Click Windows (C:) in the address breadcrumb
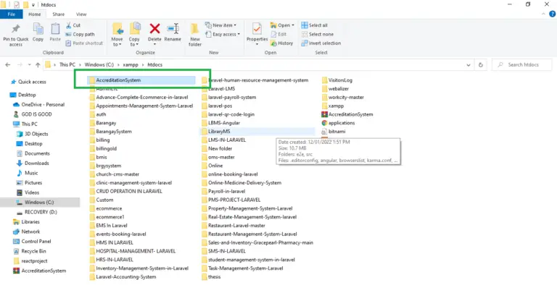The width and height of the screenshot is (557, 285). (x=99, y=65)
